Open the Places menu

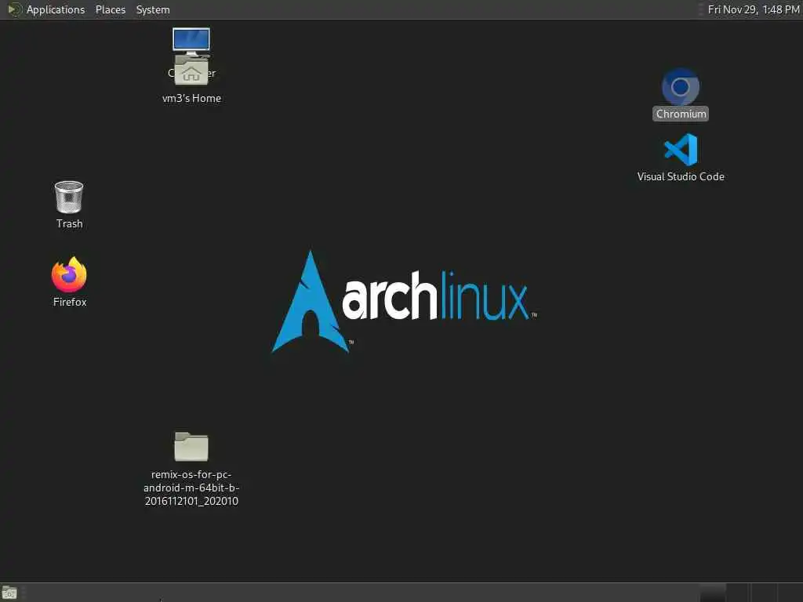pos(110,9)
